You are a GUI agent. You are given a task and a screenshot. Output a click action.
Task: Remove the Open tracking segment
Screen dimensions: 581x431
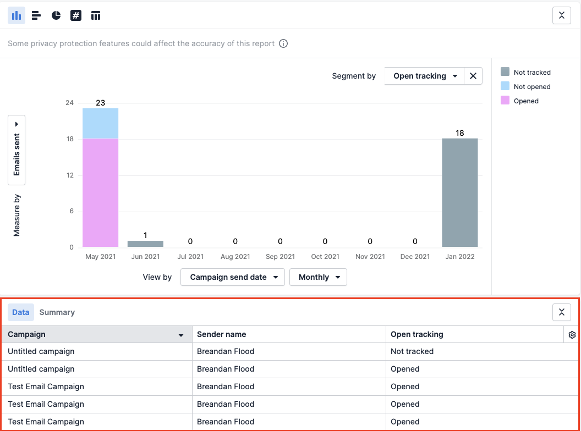tap(473, 76)
